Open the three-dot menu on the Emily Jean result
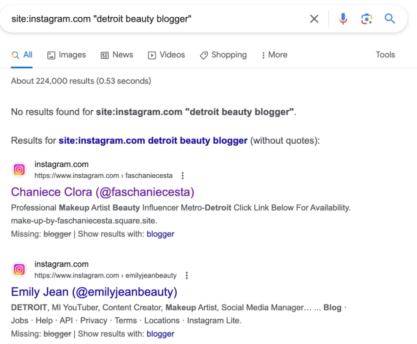 tap(187, 275)
